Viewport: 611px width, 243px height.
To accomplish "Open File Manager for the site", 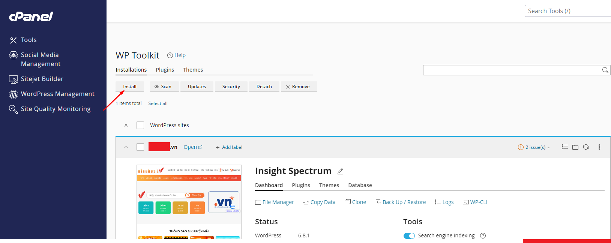I will pos(275,202).
